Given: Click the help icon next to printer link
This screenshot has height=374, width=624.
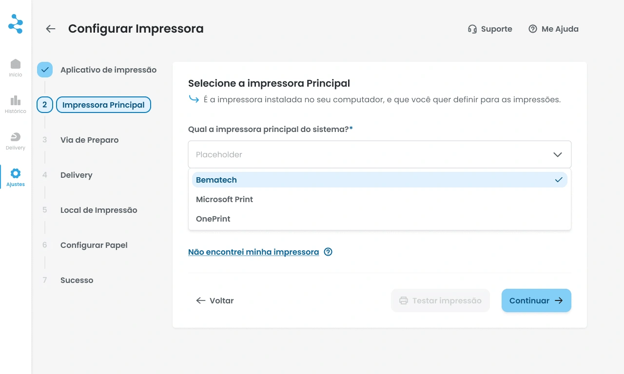Looking at the screenshot, I should point(328,252).
